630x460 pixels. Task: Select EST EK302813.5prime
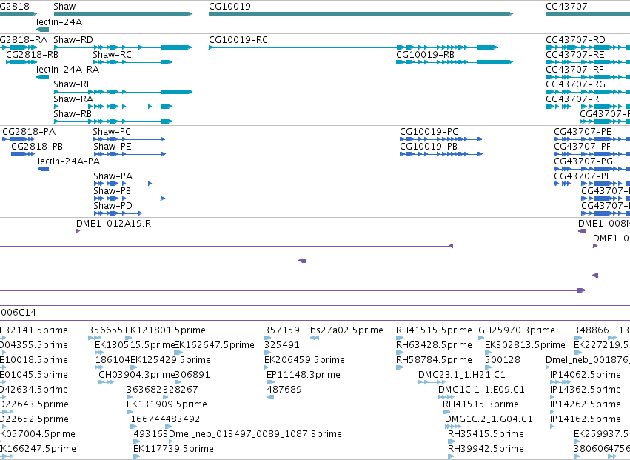525,345
